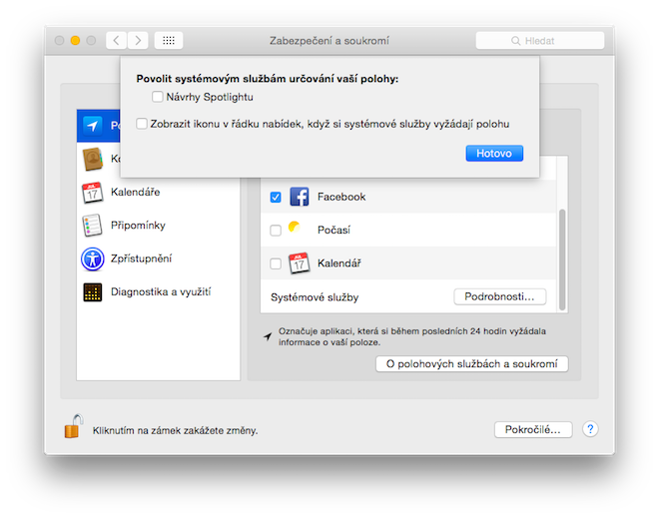
Task: Open Podrobnosti for system services
Action: [x=499, y=296]
